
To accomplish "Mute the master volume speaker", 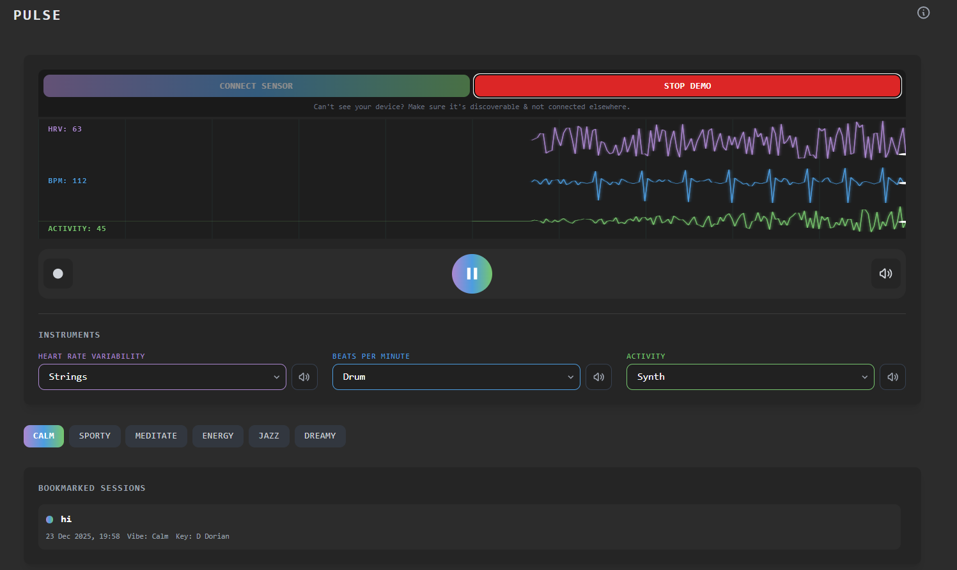I will (885, 274).
